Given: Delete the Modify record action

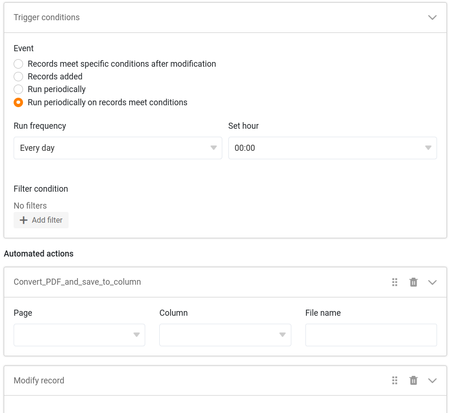Looking at the screenshot, I should tap(414, 381).
